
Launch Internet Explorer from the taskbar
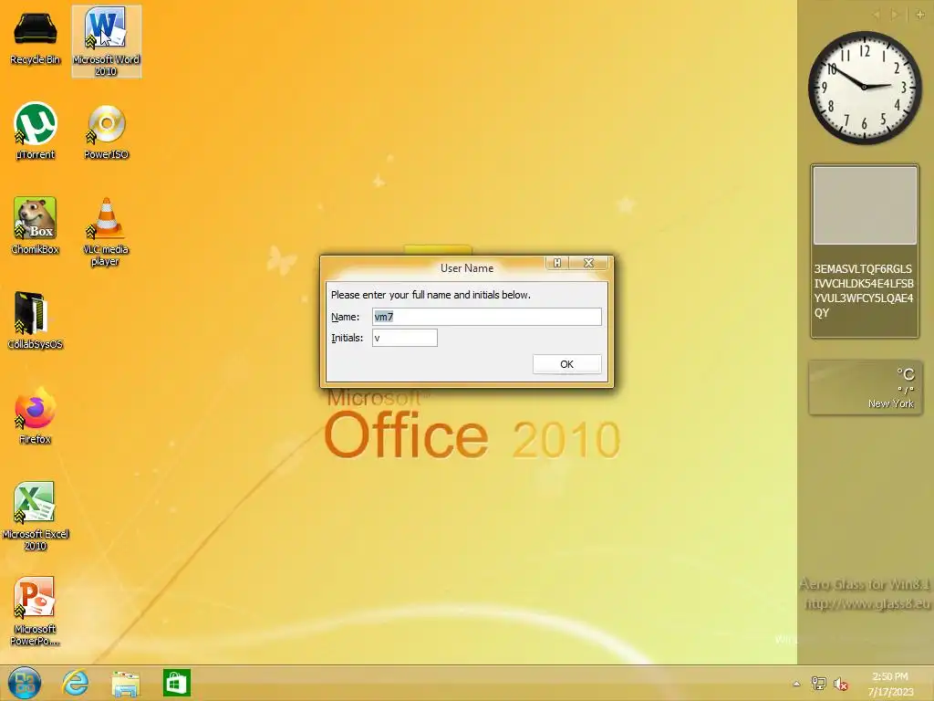click(75, 683)
